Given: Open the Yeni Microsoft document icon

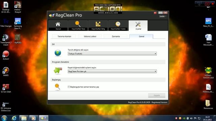Looking at the screenshot, I should point(208,40).
